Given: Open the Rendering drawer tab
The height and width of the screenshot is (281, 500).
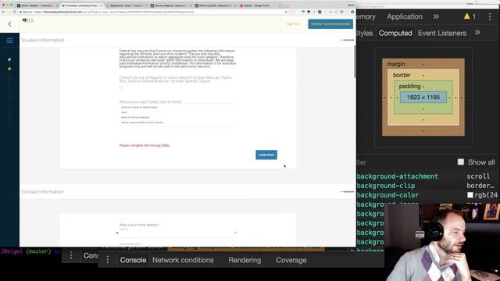Looking at the screenshot, I should tap(245, 260).
